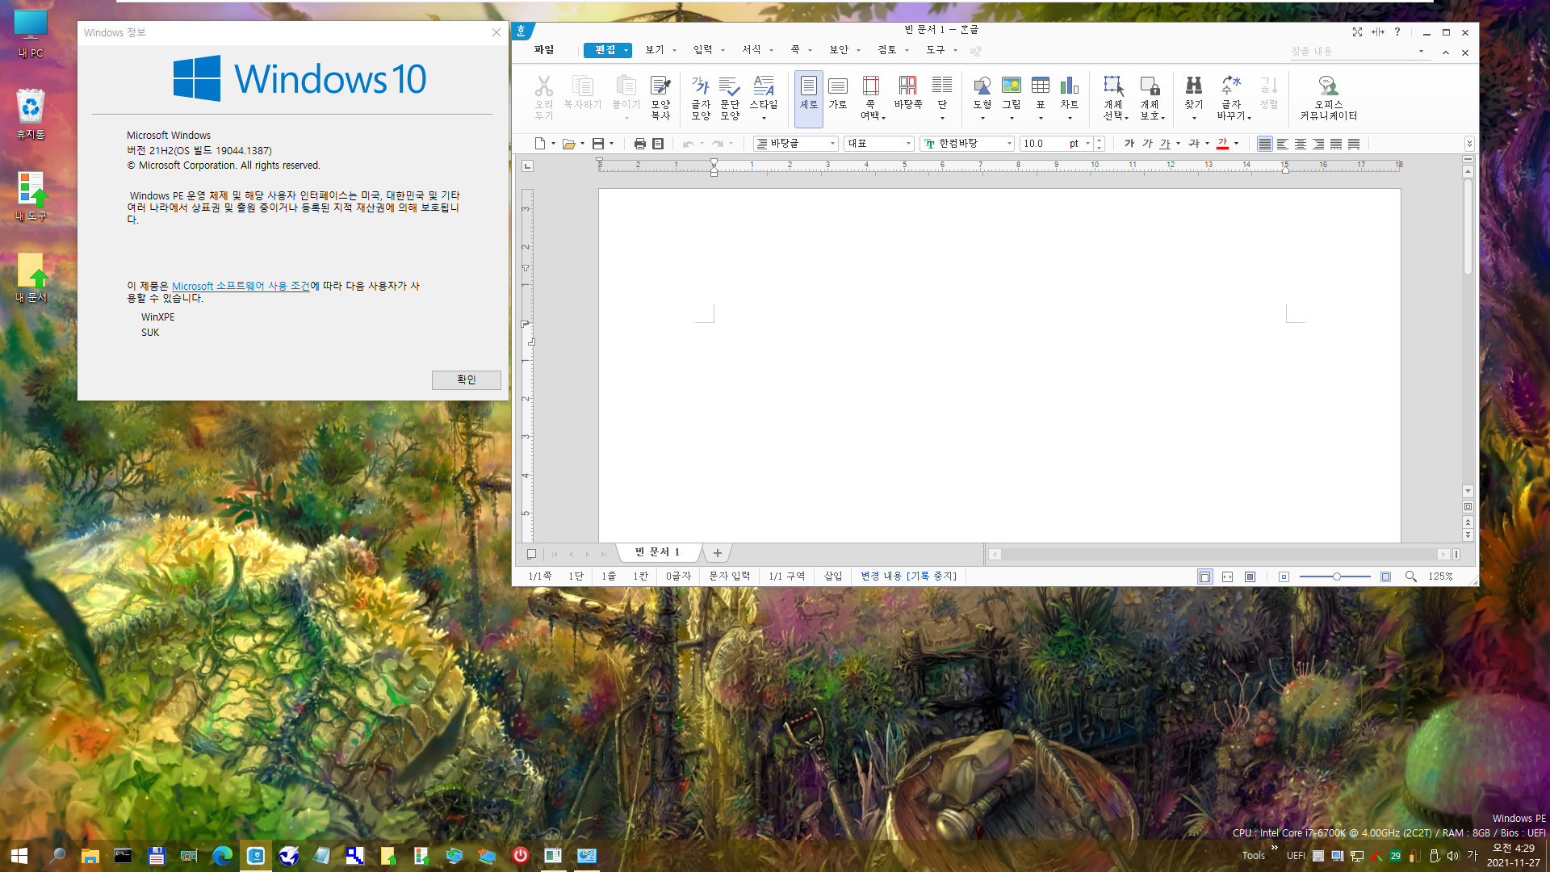Enable justify both-sides alignment button

1264,144
